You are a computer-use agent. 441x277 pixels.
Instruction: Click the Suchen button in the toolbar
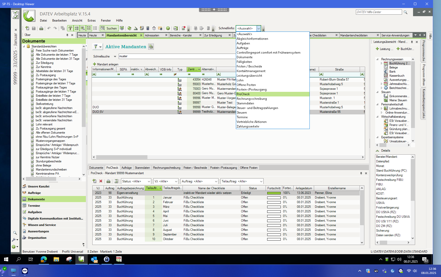click(x=109, y=28)
